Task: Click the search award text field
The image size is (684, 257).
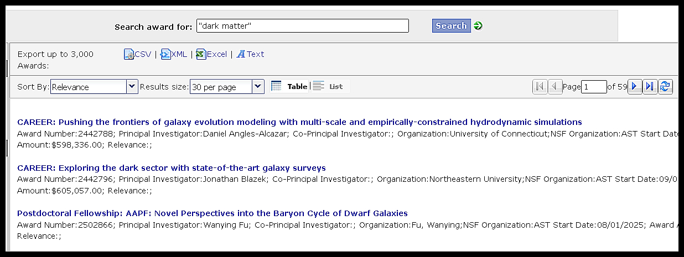Action: click(x=302, y=26)
